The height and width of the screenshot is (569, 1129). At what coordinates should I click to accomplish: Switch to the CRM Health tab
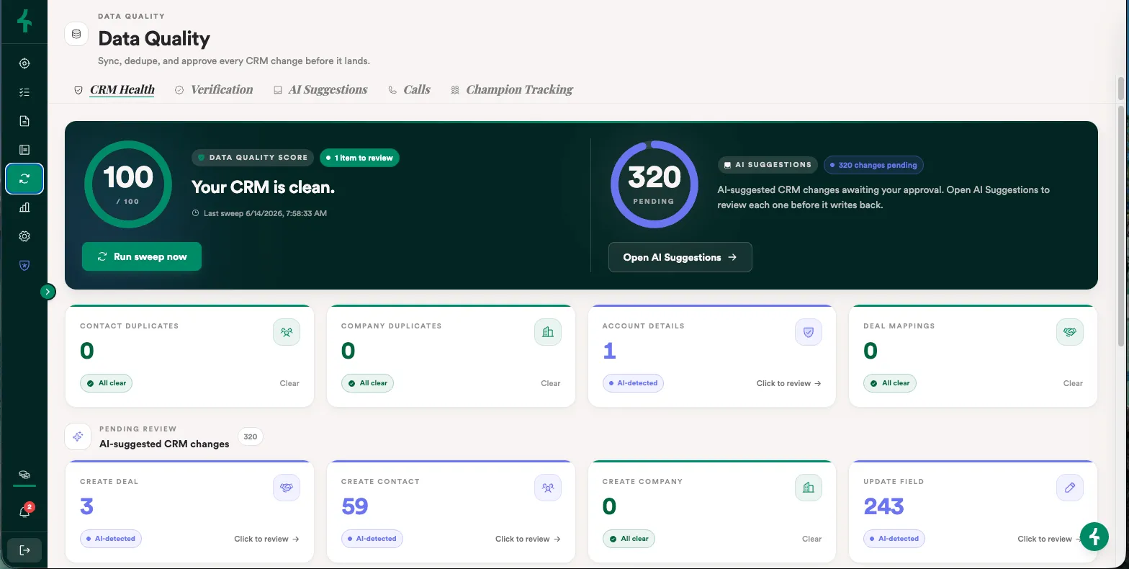tap(114, 90)
